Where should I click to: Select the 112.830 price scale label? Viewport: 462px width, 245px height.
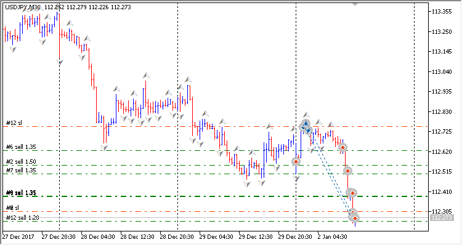(442, 112)
